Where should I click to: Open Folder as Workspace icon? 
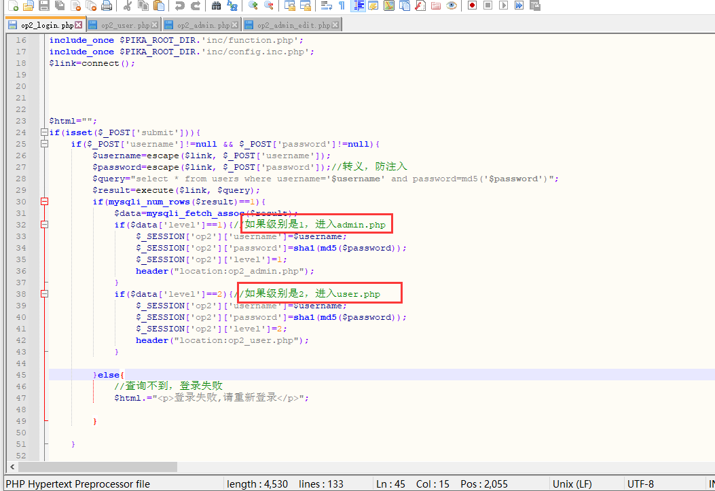click(x=436, y=5)
